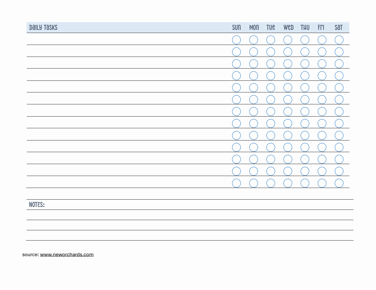Tick the Sun circle in last task row
The image size is (376, 290).
pyautogui.click(x=236, y=183)
